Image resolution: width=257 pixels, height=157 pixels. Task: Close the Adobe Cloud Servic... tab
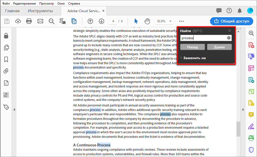pyautogui.click(x=104, y=11)
